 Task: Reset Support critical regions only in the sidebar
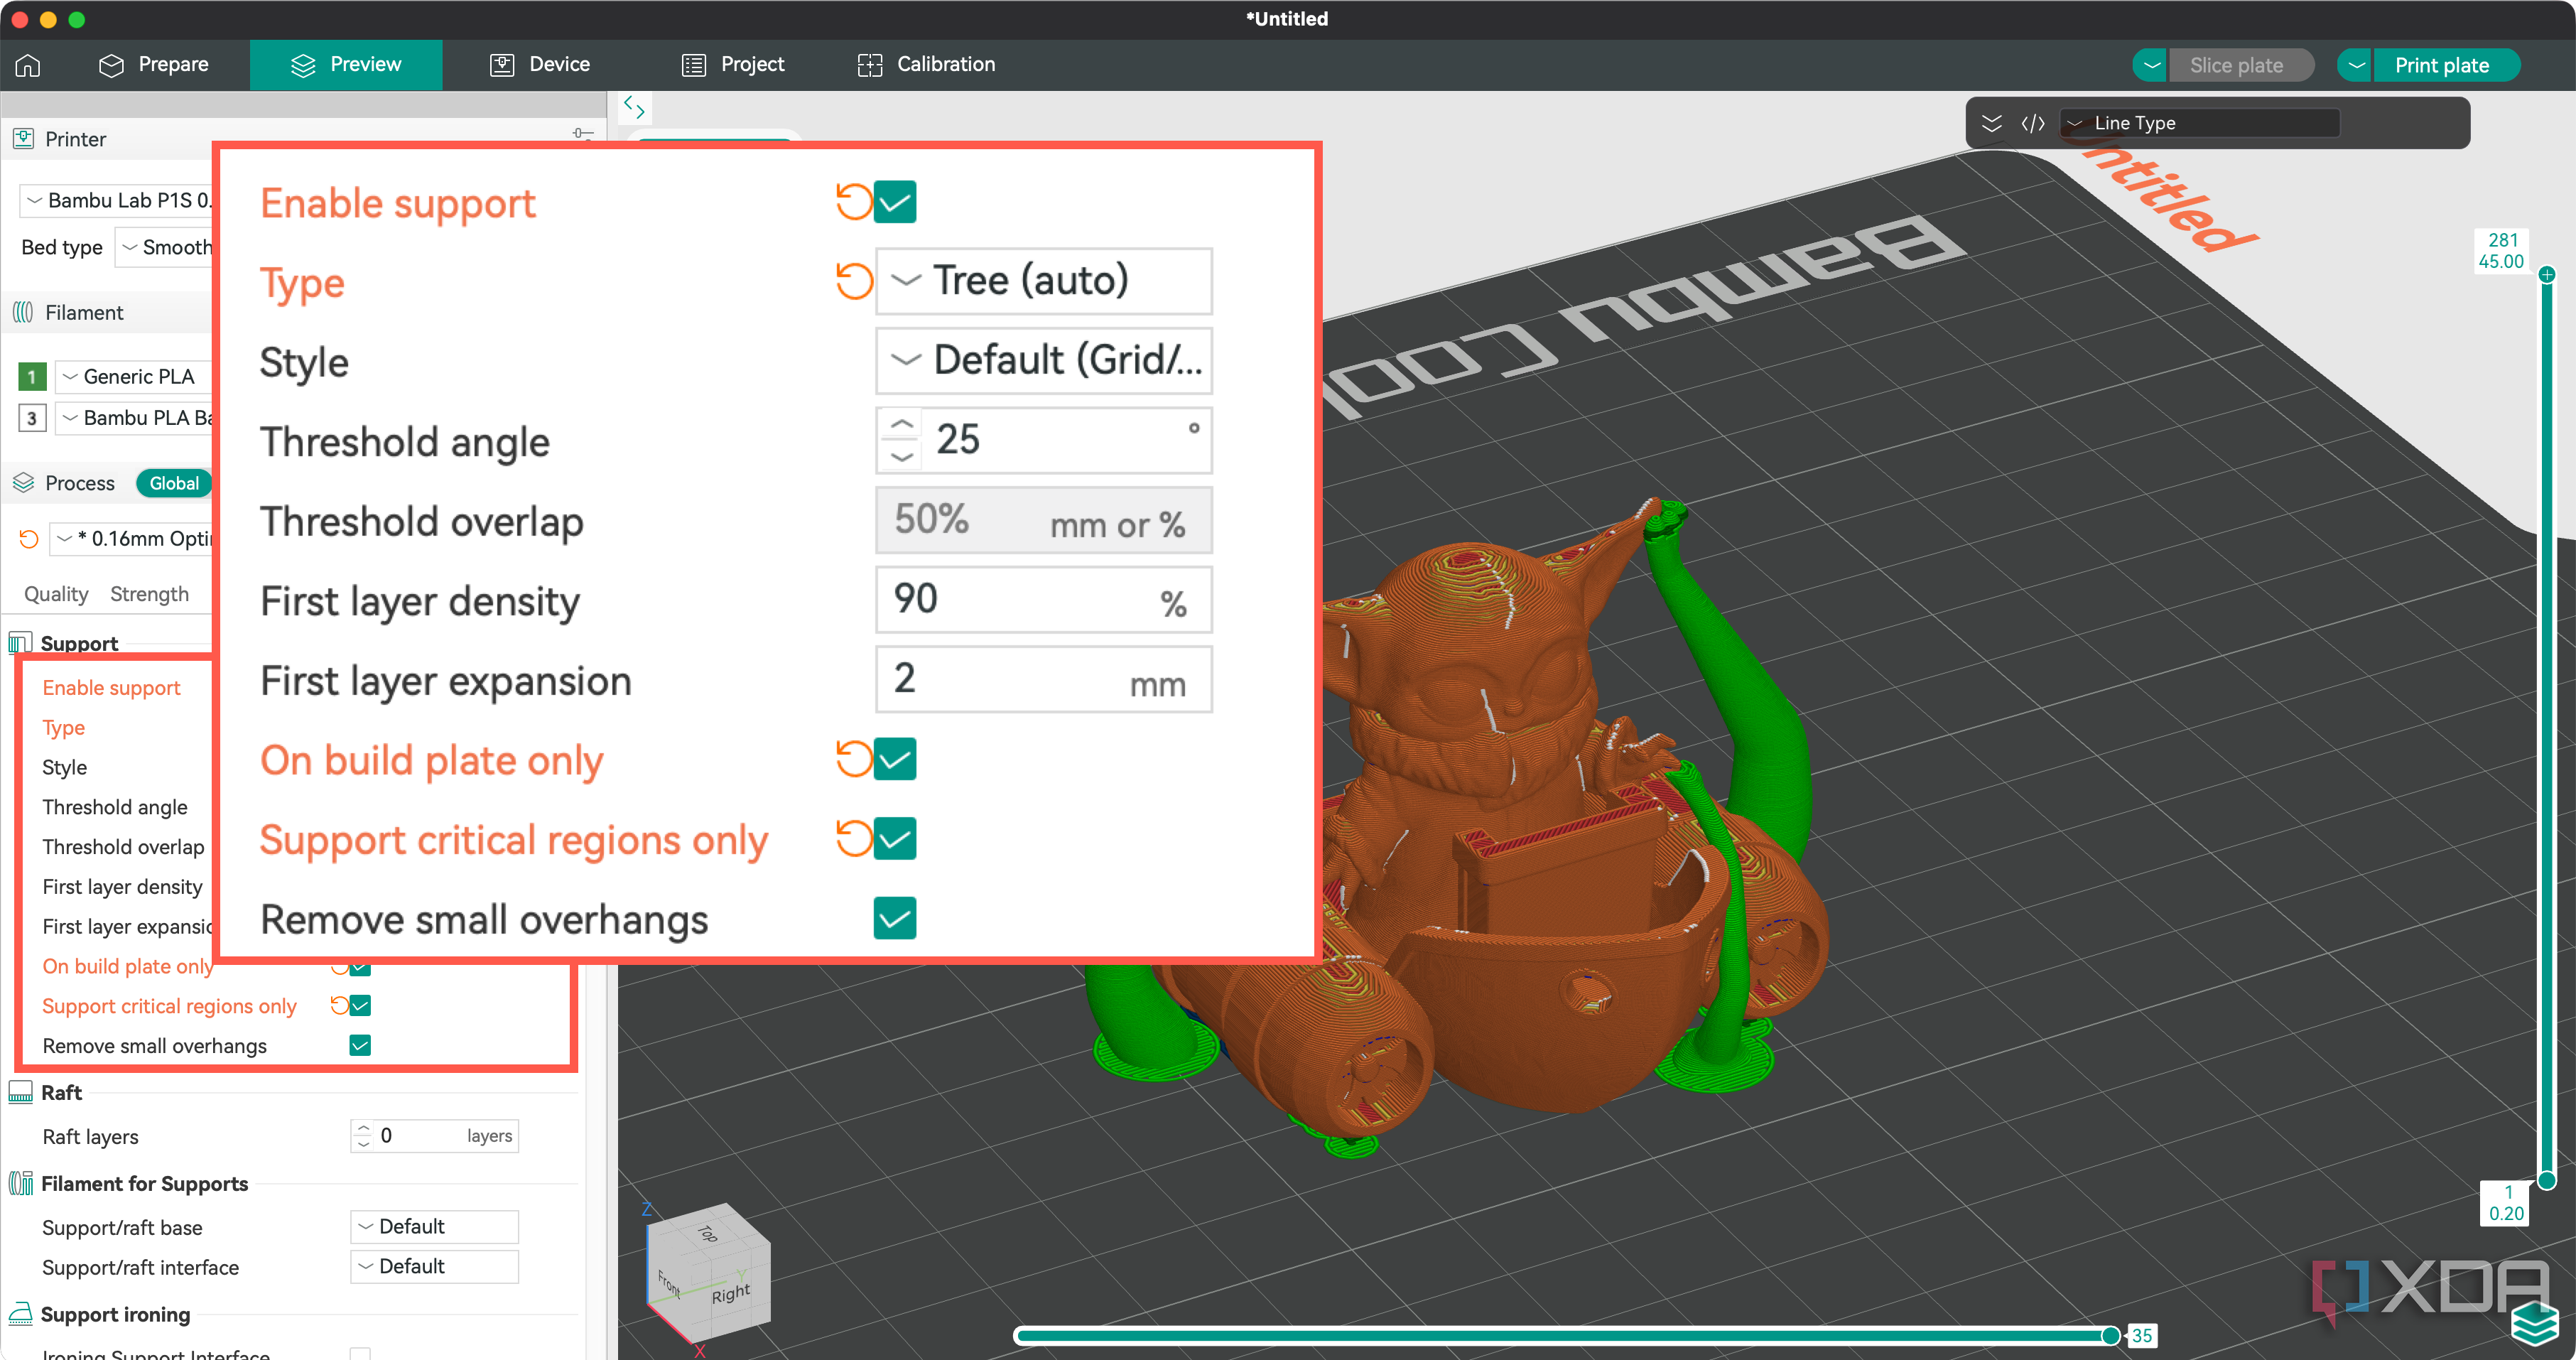point(340,1005)
